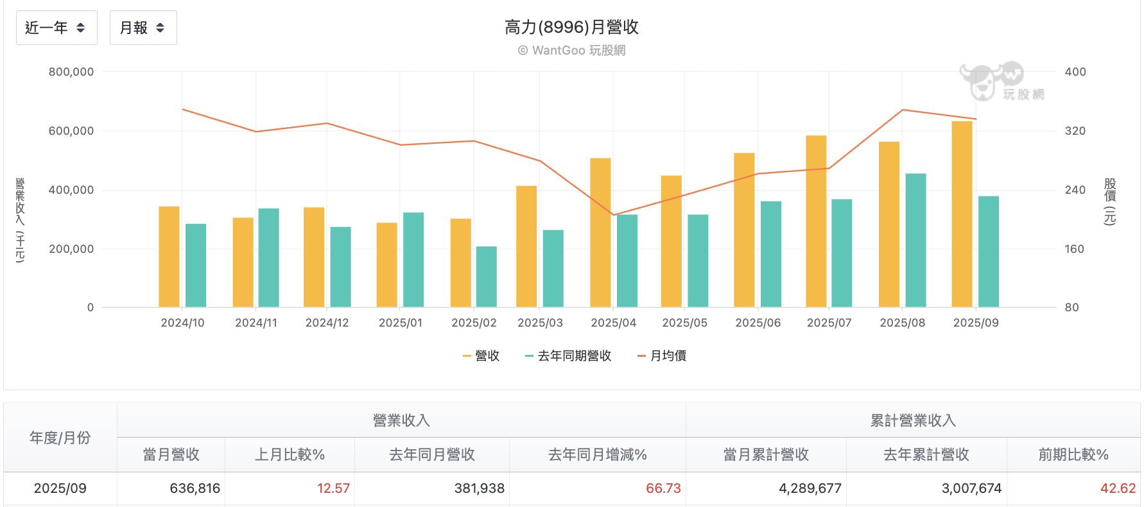Click the 636,816 revenue cell
1144x507 pixels.
click(171, 488)
